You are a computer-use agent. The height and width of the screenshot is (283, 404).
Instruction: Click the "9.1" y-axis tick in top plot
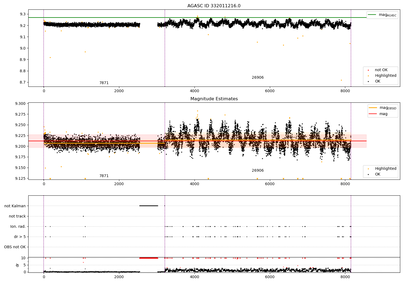pos(23,37)
